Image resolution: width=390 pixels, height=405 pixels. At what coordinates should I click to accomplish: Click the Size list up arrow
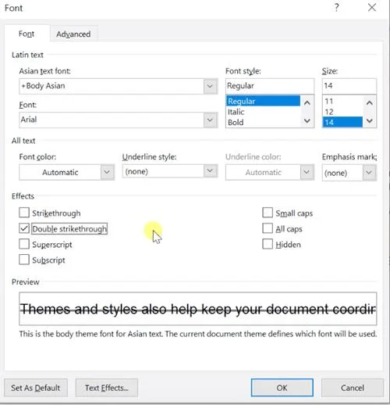click(x=370, y=103)
